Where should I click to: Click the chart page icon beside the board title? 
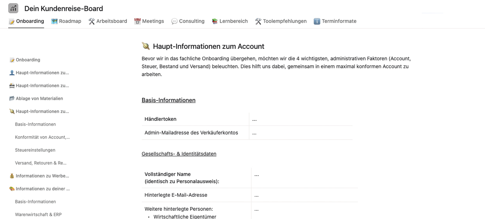click(x=13, y=8)
